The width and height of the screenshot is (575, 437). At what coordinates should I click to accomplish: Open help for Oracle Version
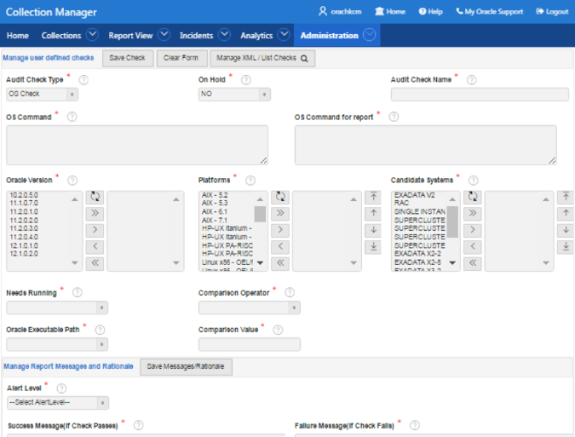(72, 180)
